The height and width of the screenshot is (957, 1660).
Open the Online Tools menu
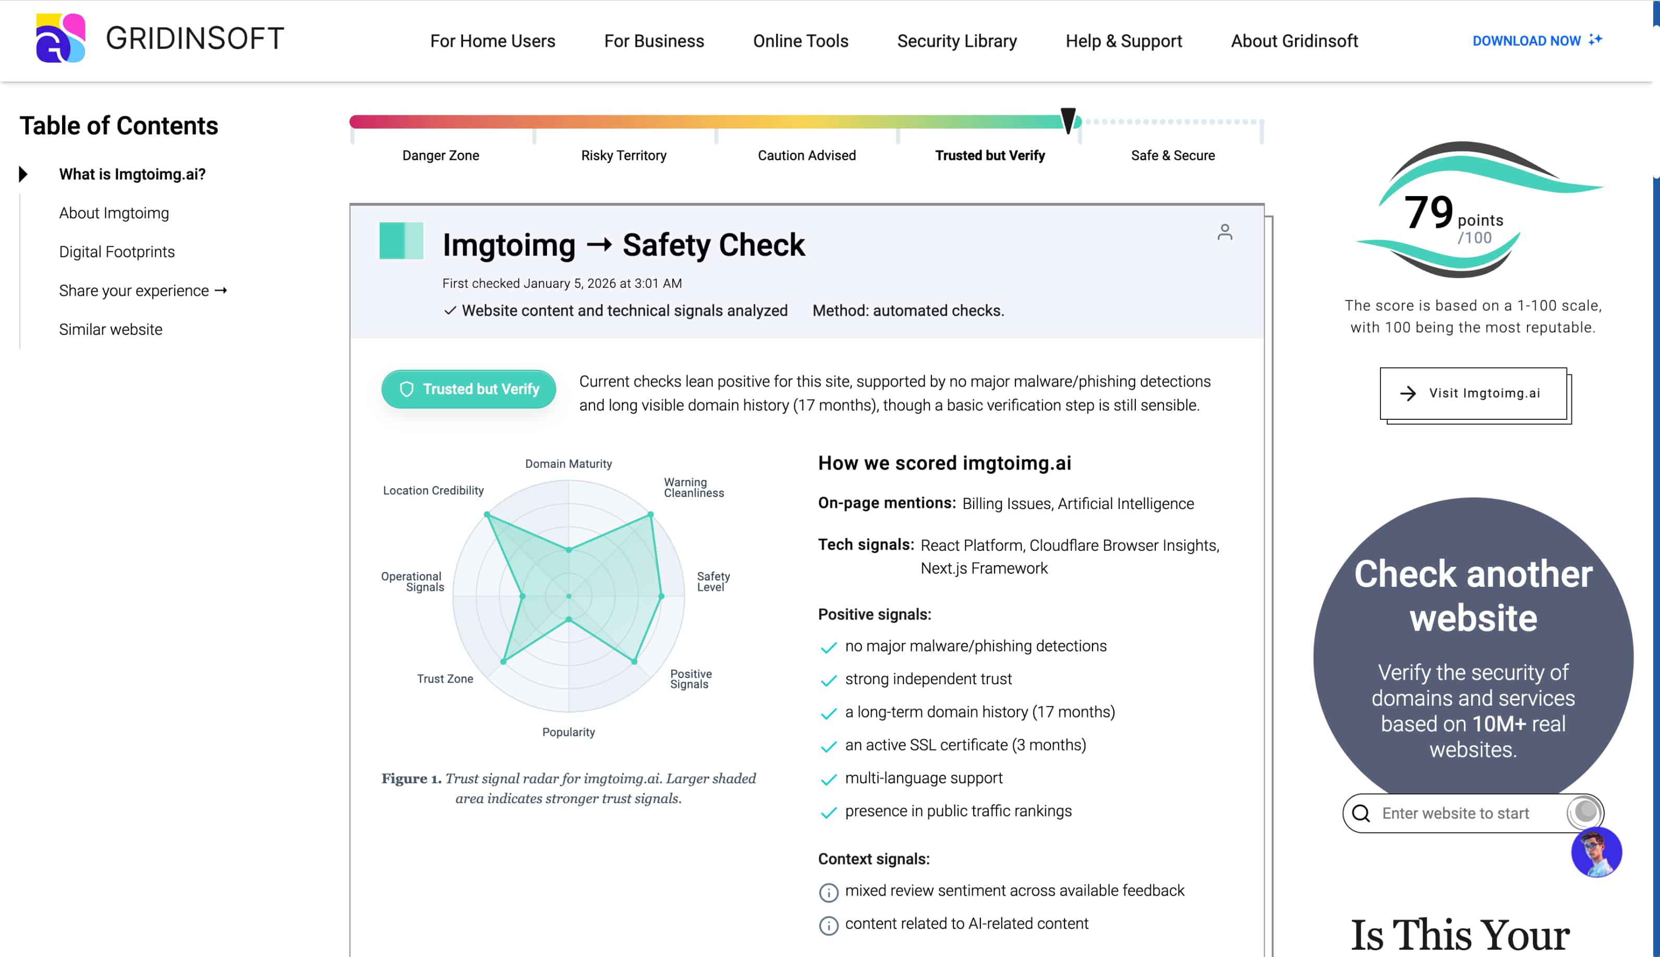pyautogui.click(x=801, y=41)
